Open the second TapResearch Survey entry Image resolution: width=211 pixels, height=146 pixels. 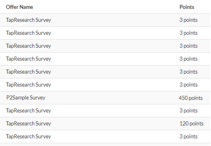click(28, 33)
